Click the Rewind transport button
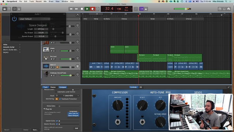 click(x=71, y=9)
